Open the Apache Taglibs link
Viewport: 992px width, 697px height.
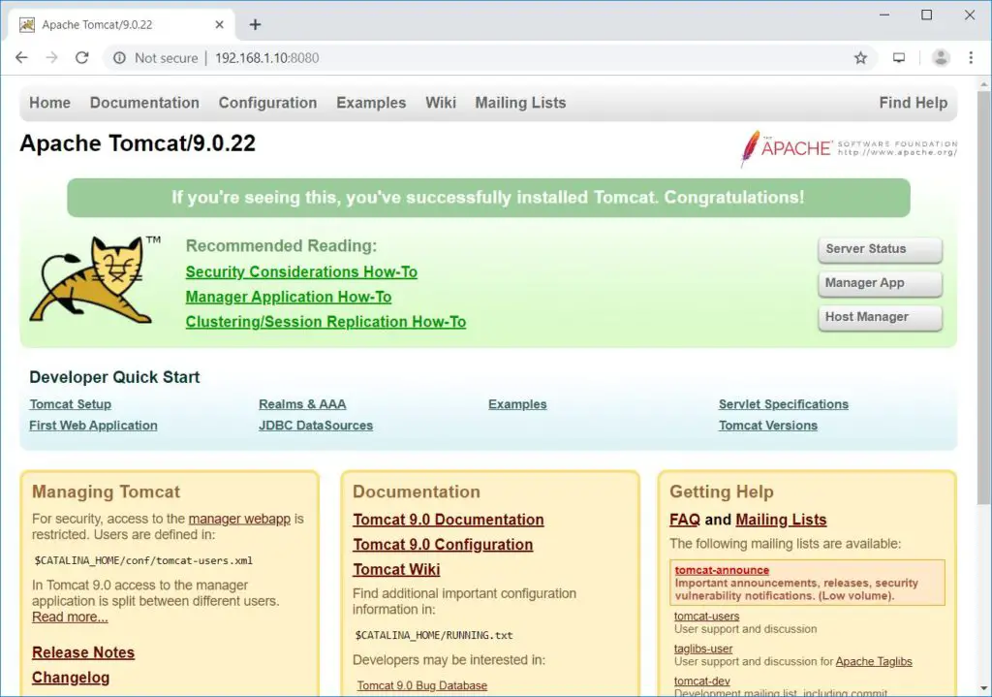pyautogui.click(x=874, y=661)
